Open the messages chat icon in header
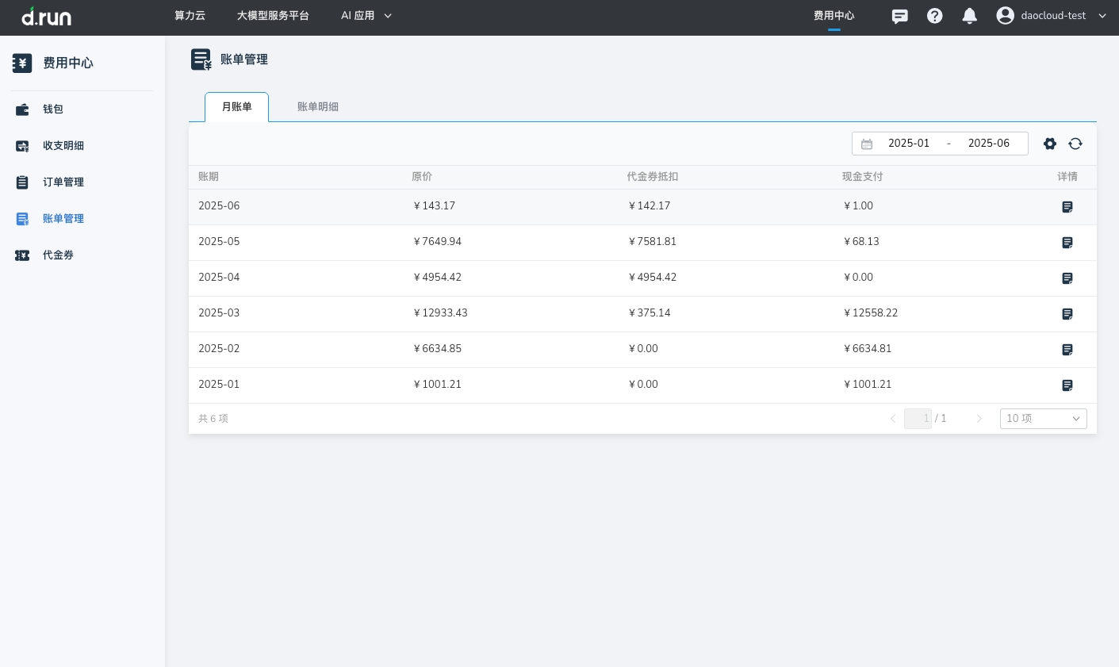This screenshot has height=667, width=1119. click(899, 16)
